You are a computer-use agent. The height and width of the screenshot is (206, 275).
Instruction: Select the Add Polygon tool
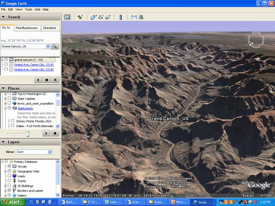(93, 17)
